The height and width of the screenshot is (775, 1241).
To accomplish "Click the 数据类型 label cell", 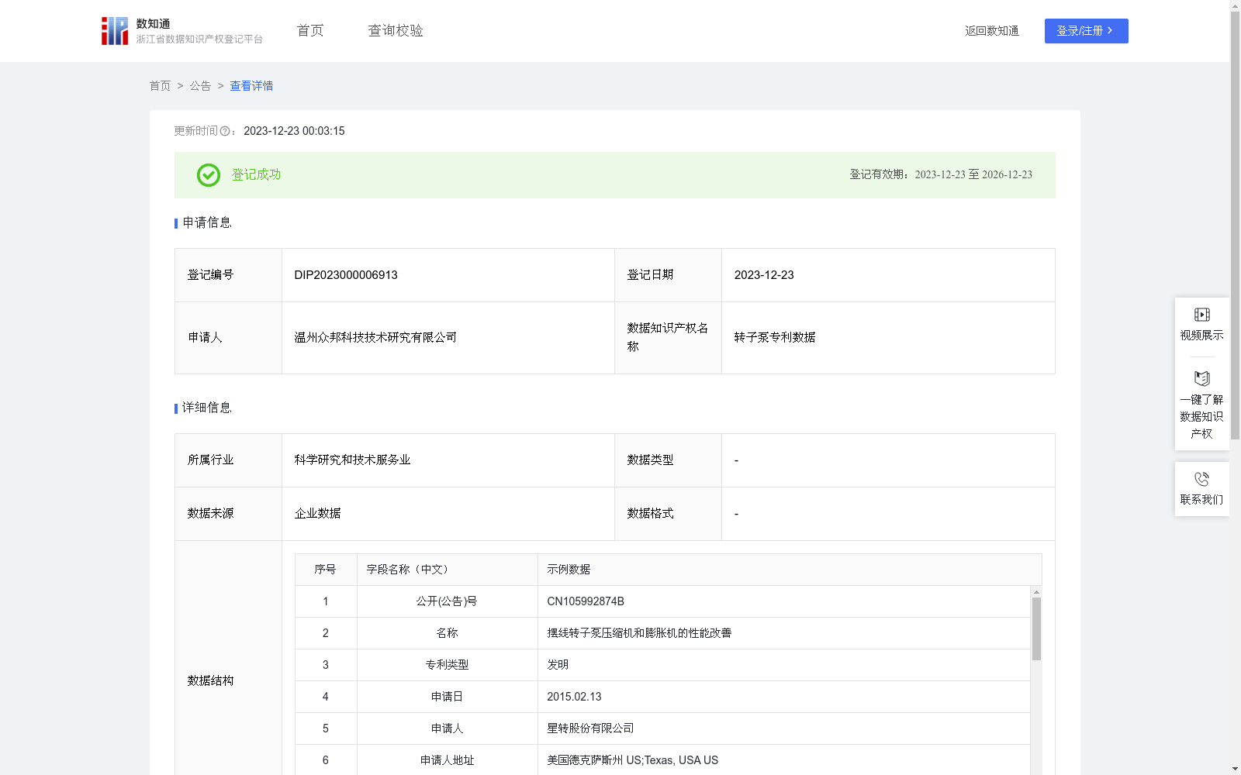I will [x=668, y=460].
